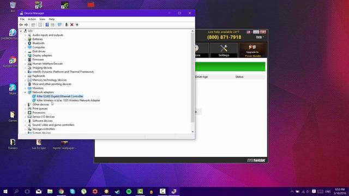Open the Trainers desktop folder
Viewport: 349px width, 196px height.
[13, 144]
